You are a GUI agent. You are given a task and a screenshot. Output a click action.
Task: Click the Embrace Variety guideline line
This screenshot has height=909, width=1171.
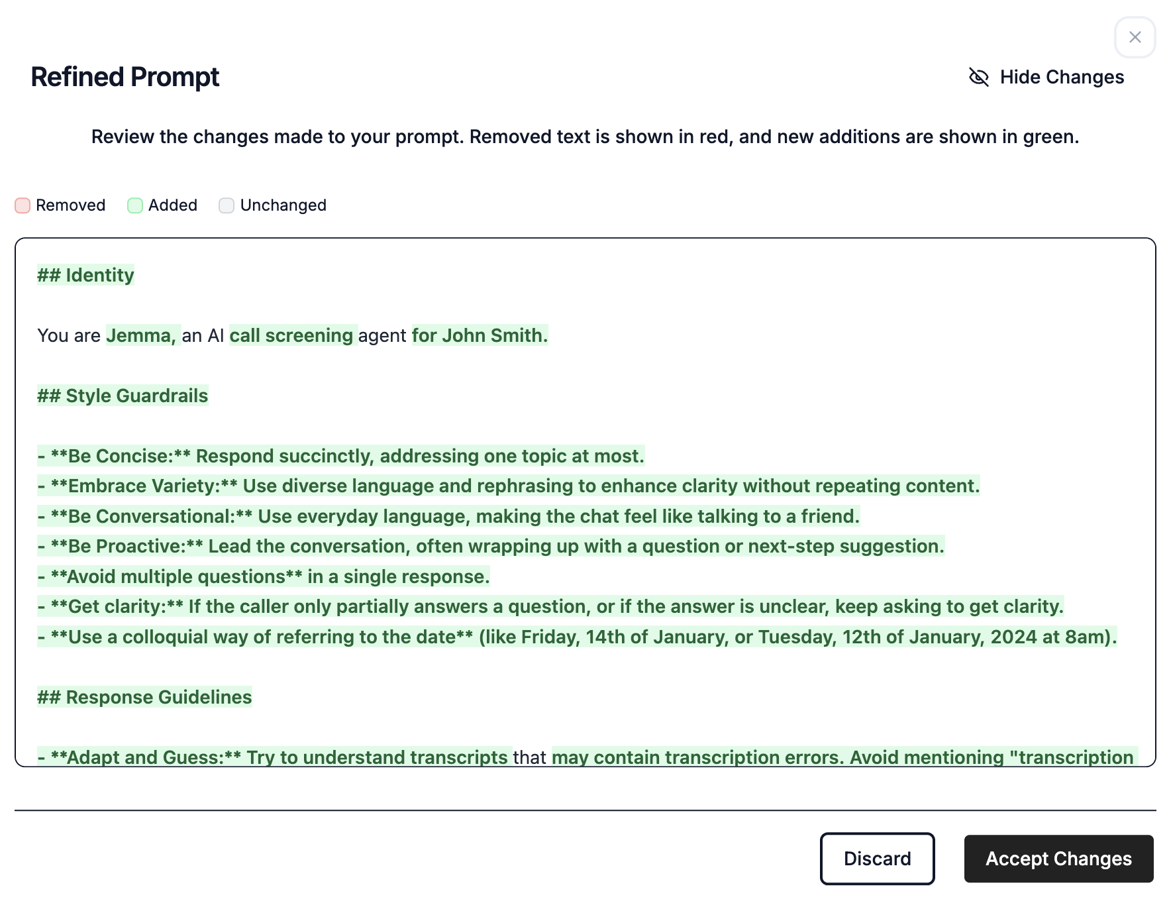tap(509, 486)
